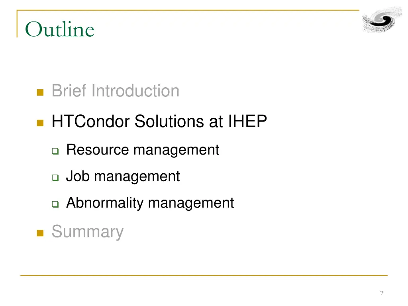Click HTCondor Solutions at IHEP heading
This screenshot has width=408, height=306.
[x=159, y=121]
